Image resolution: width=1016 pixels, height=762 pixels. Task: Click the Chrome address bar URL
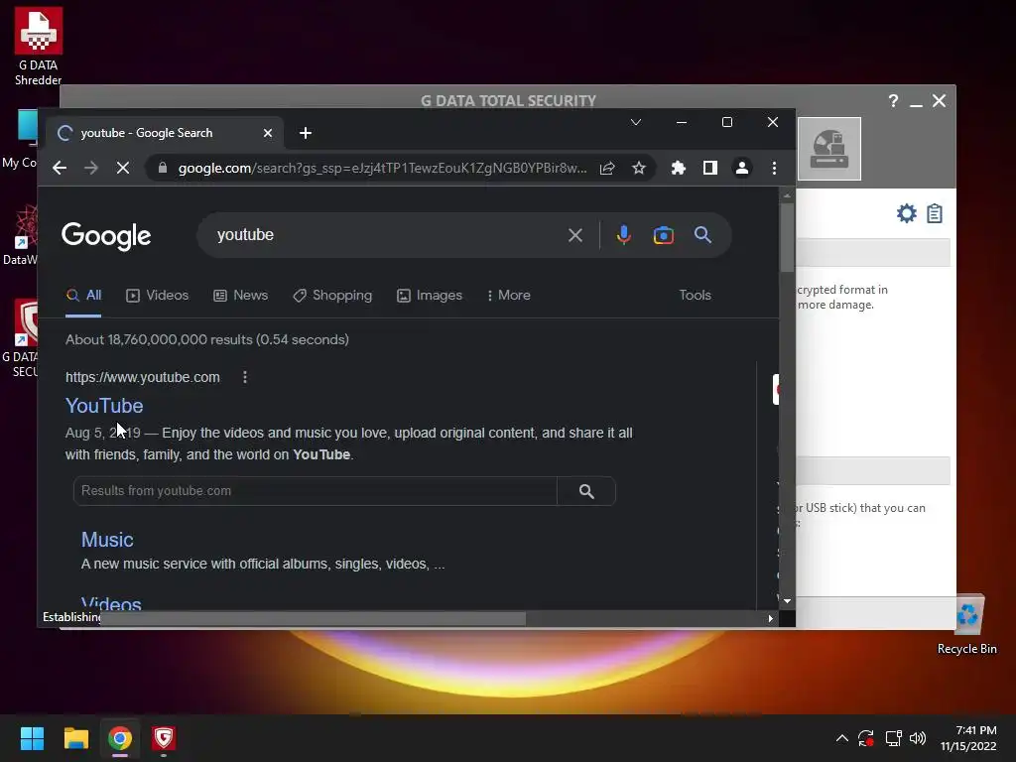click(x=382, y=169)
